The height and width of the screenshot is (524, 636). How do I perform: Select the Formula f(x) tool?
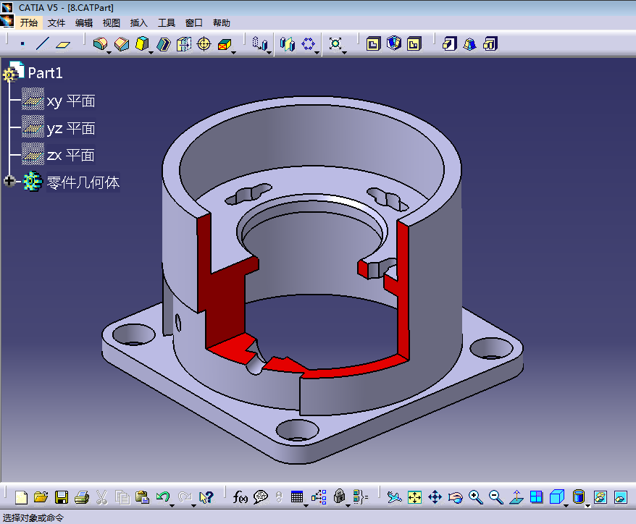240,497
